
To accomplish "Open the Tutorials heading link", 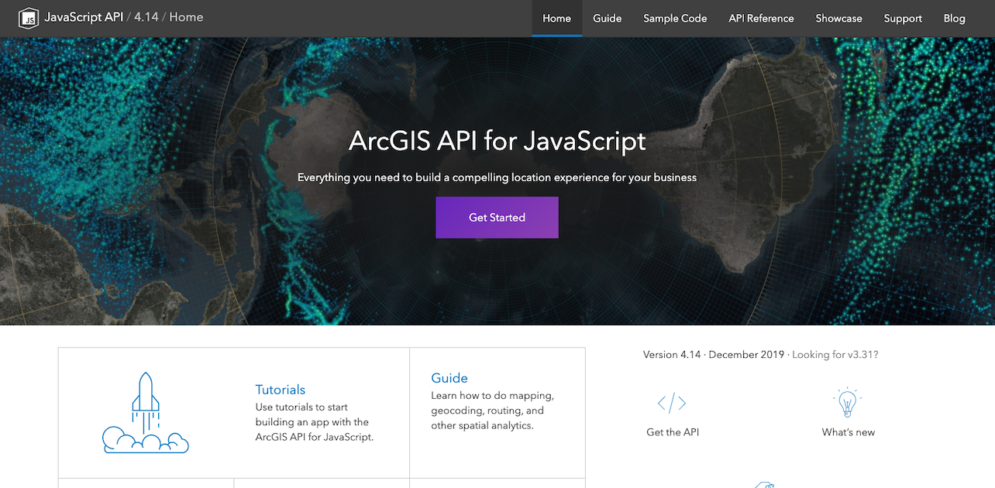I will click(281, 390).
